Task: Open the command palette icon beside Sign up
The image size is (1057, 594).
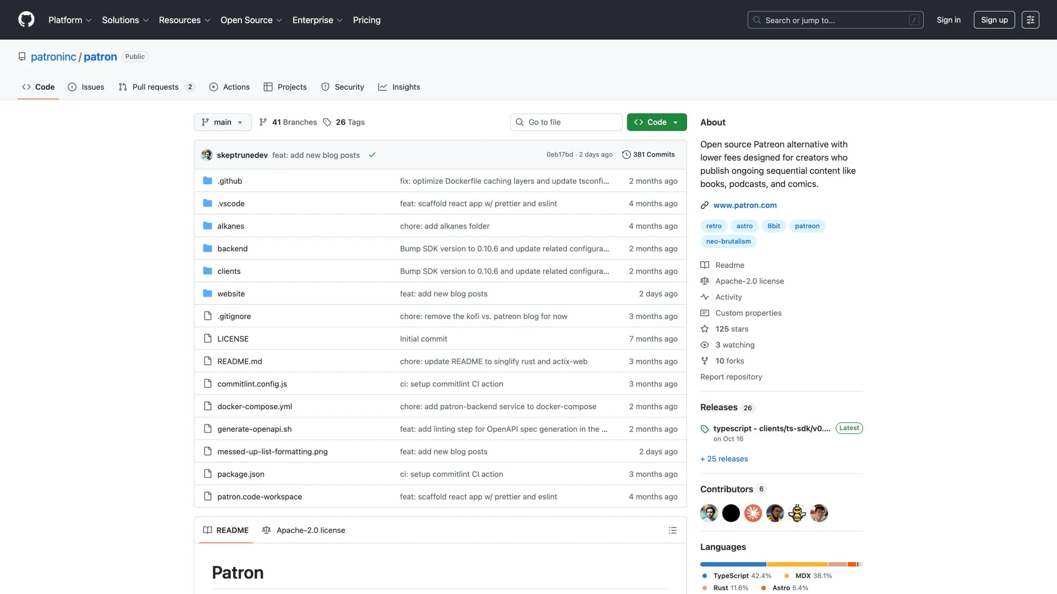Action: coord(1030,20)
